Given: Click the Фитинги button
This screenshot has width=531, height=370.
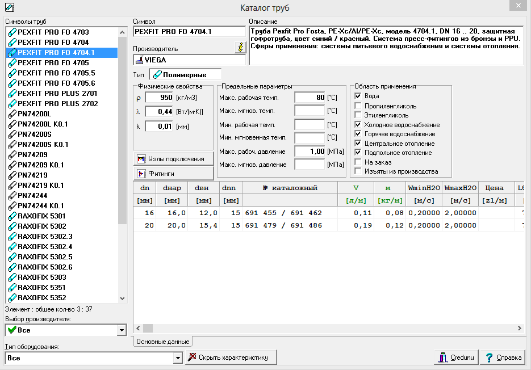Looking at the screenshot, I should point(174,173).
